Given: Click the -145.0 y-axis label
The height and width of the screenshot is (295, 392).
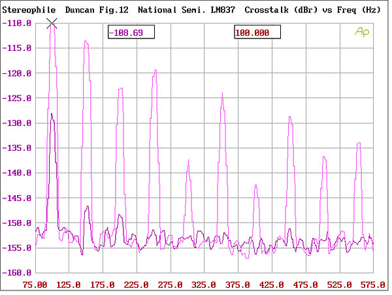Looking at the screenshot, I should pos(17,198).
